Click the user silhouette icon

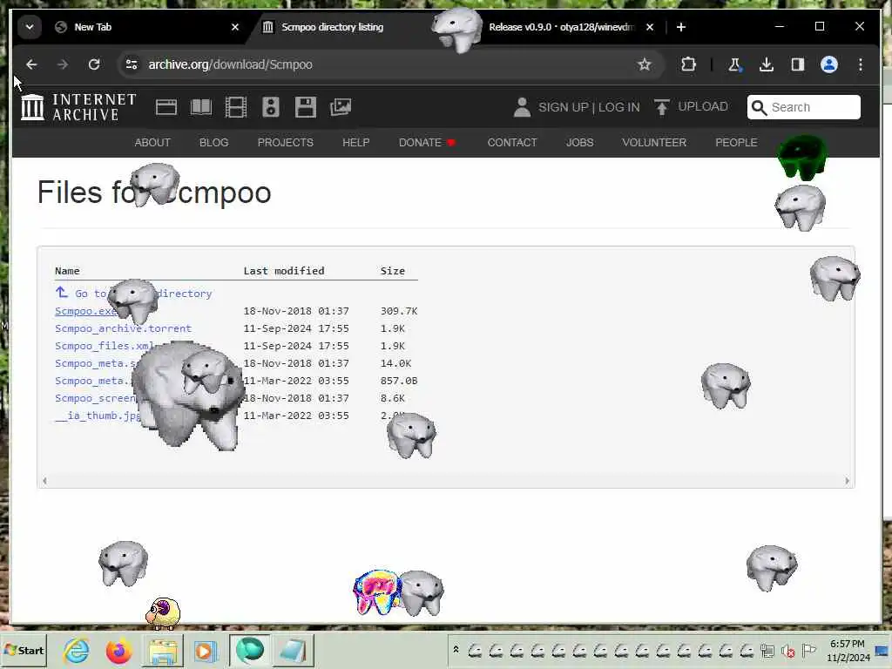522,107
